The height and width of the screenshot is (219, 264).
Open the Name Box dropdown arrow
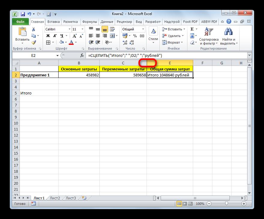point(58,56)
